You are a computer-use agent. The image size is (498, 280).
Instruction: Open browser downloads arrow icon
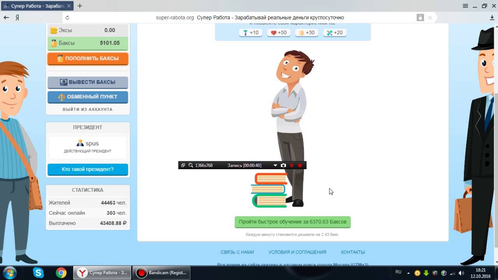tap(492, 17)
